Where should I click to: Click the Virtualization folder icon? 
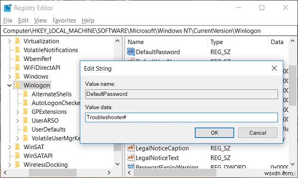coord(17,41)
